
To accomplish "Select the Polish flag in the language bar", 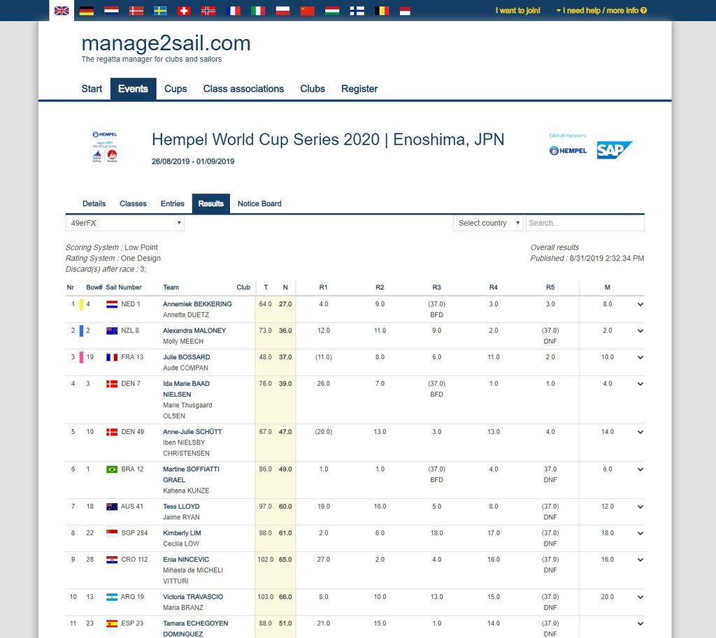I will click(282, 10).
